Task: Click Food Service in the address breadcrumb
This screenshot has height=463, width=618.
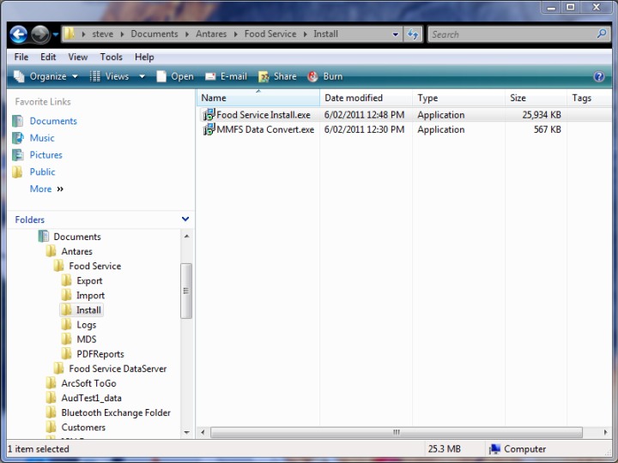Action: [x=270, y=34]
